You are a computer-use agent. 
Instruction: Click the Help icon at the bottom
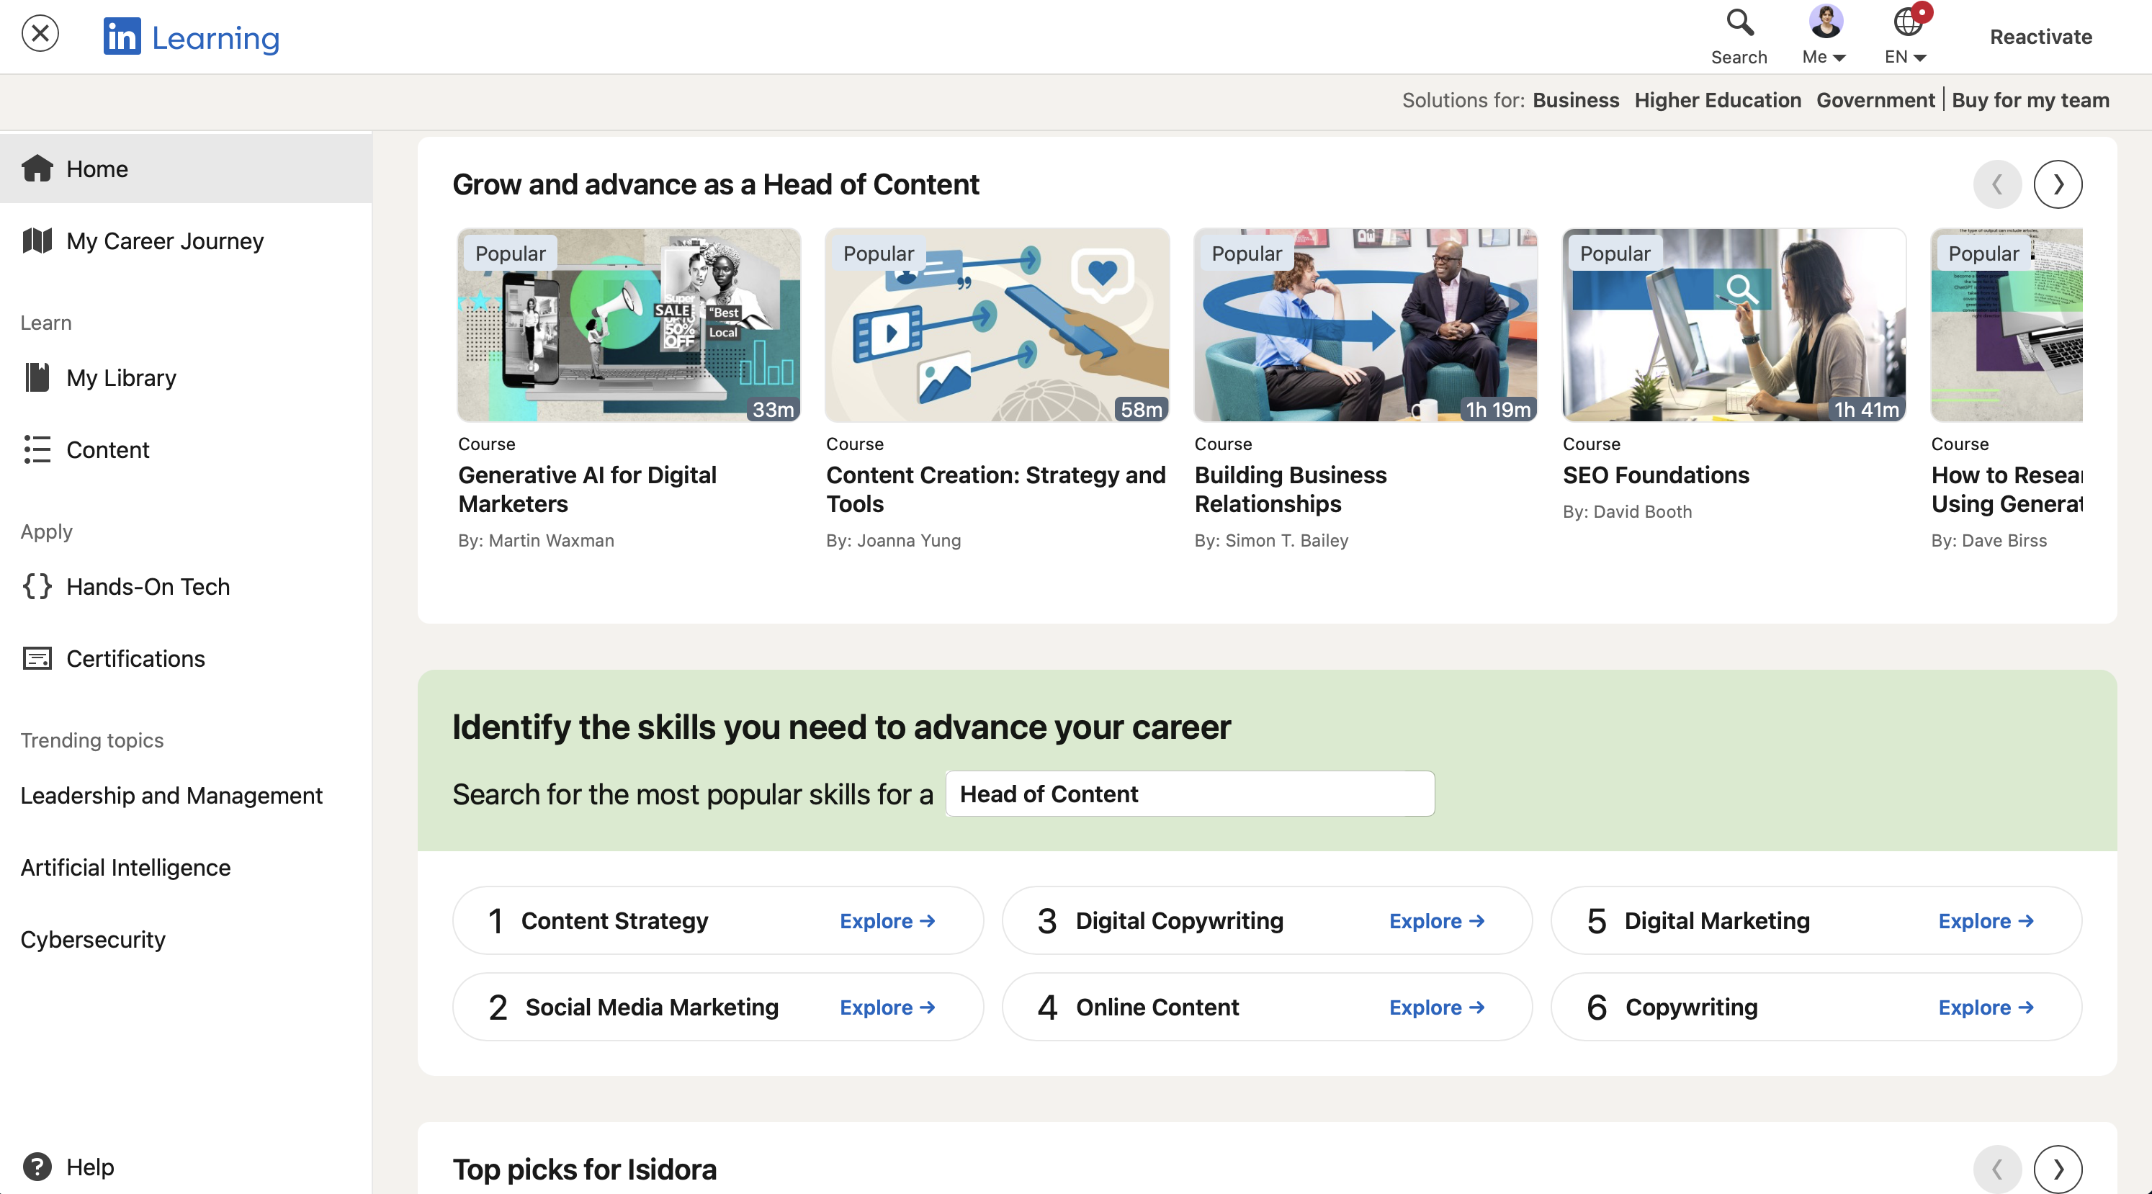coord(38,1167)
